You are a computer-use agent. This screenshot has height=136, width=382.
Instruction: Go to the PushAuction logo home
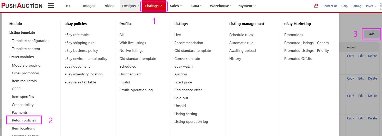pos(22,6)
